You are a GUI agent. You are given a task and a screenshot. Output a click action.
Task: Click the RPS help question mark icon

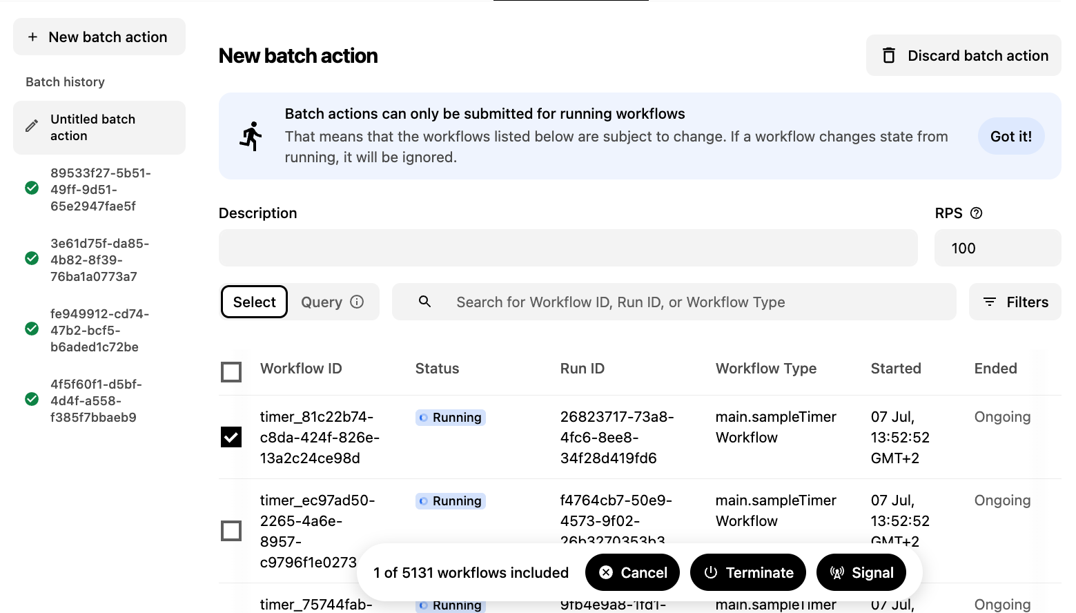[x=976, y=213]
